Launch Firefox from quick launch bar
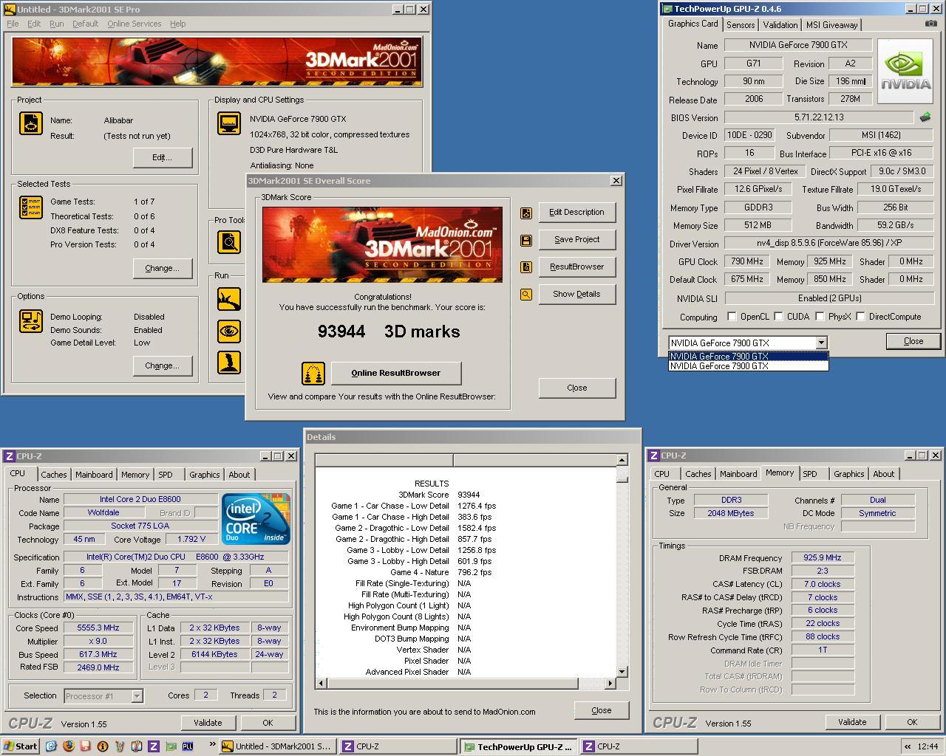This screenshot has height=756, width=946. [x=69, y=746]
